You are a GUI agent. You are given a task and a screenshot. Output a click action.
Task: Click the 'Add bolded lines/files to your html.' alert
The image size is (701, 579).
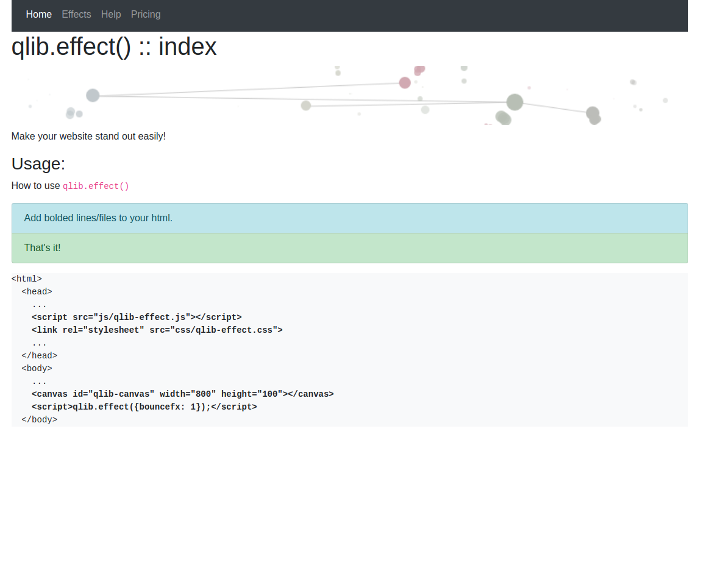click(x=350, y=218)
